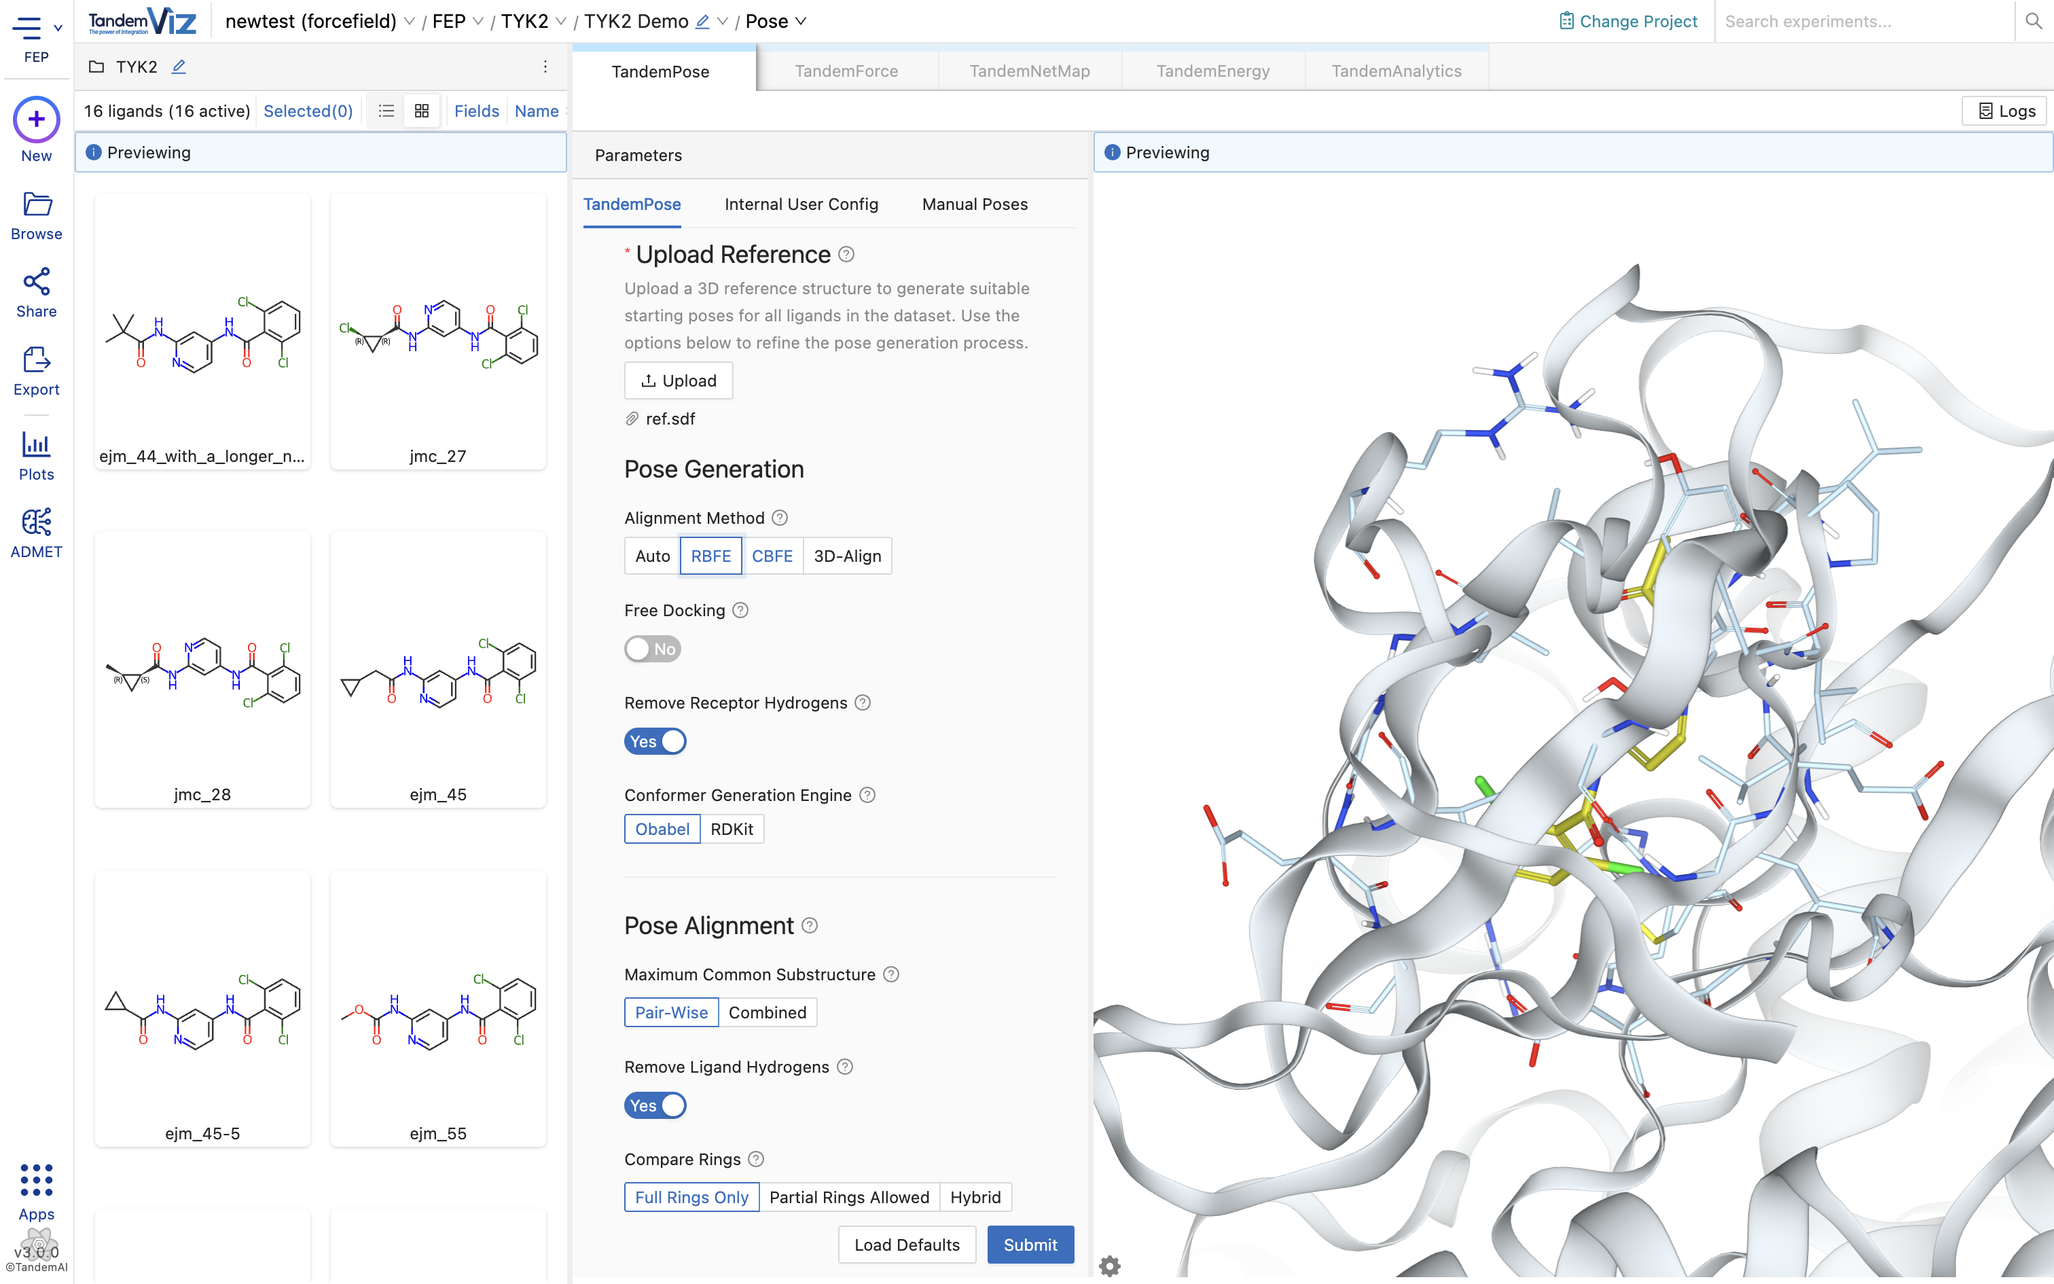Image resolution: width=2054 pixels, height=1284 pixels.
Task: Toggle Free Docking switch
Action: (x=653, y=649)
